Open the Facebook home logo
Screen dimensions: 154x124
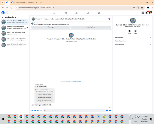click(x=3, y=13)
